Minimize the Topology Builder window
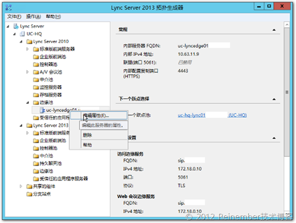Screen dimensions: 296x223 pyautogui.click(x=259, y=7)
